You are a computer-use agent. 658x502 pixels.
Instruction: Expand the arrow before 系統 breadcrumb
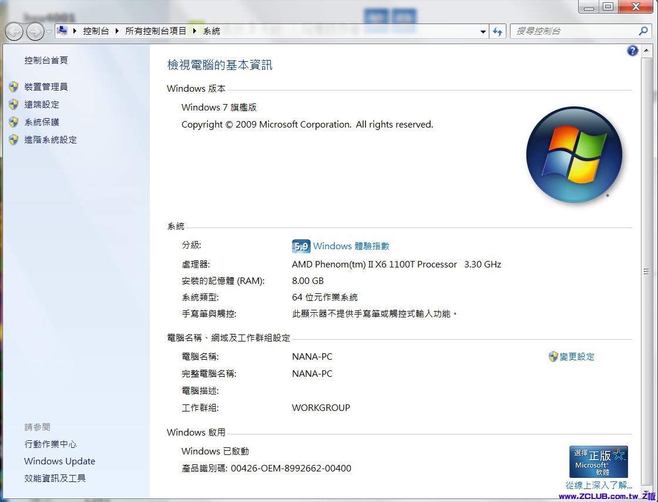click(x=194, y=31)
